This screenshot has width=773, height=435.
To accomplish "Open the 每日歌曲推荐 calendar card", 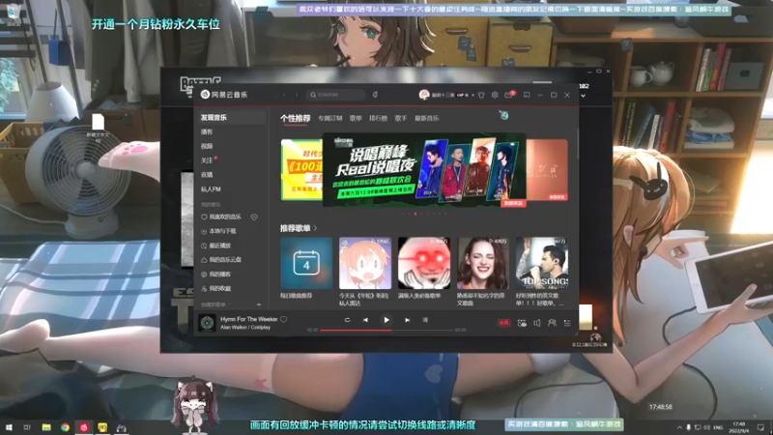I will [306, 263].
